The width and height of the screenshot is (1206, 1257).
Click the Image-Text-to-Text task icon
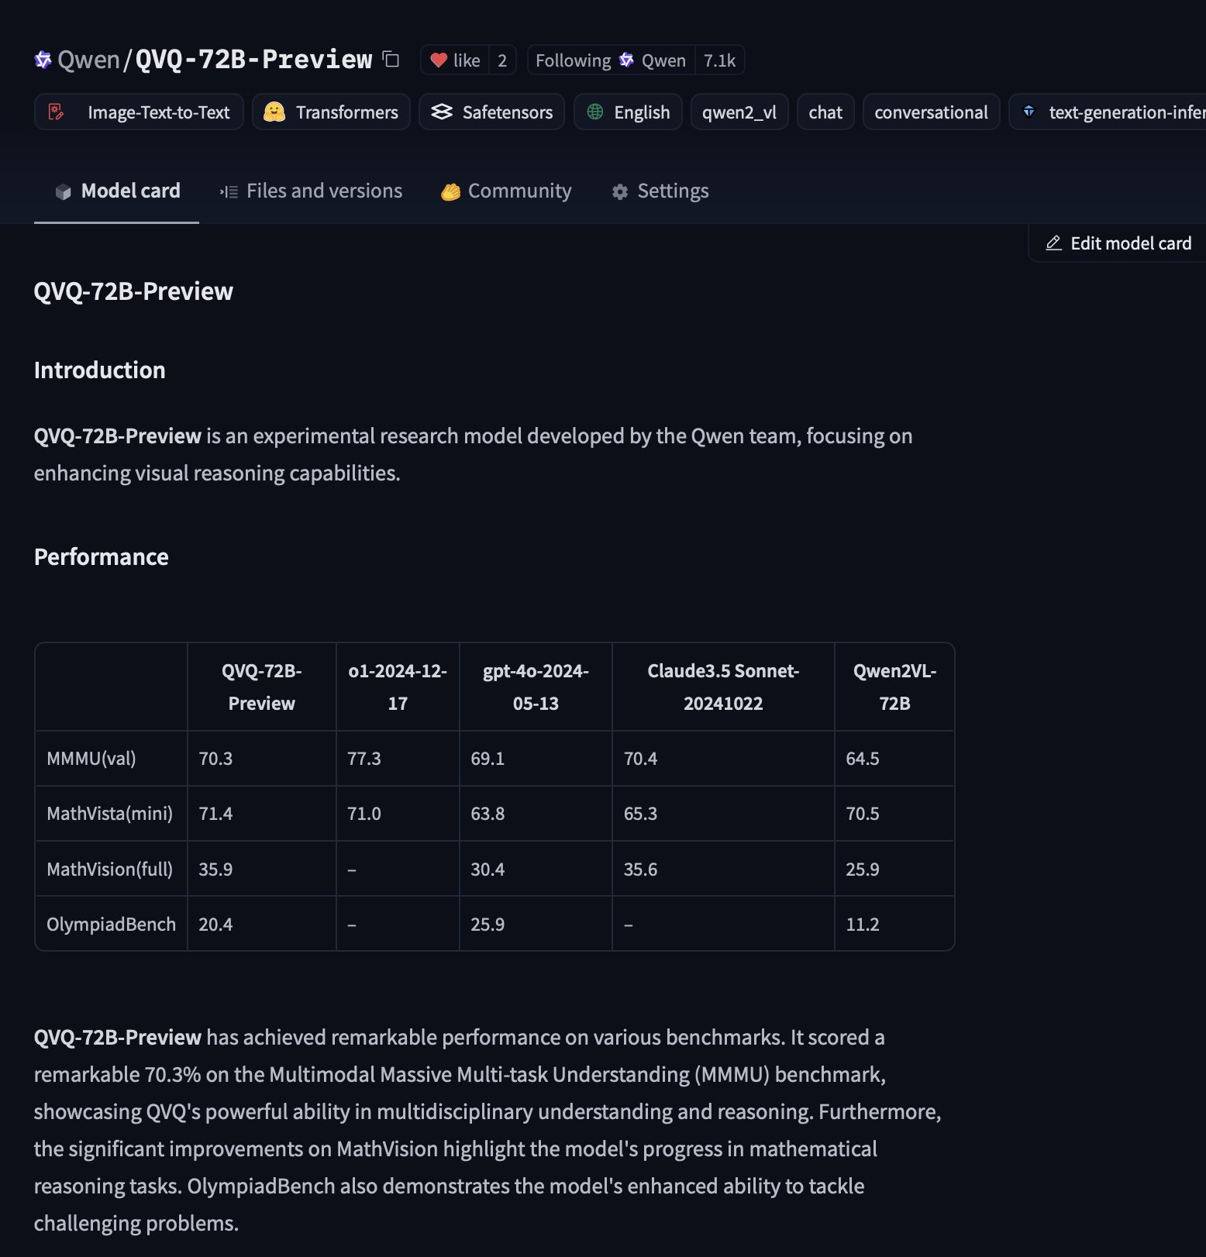pos(57,112)
